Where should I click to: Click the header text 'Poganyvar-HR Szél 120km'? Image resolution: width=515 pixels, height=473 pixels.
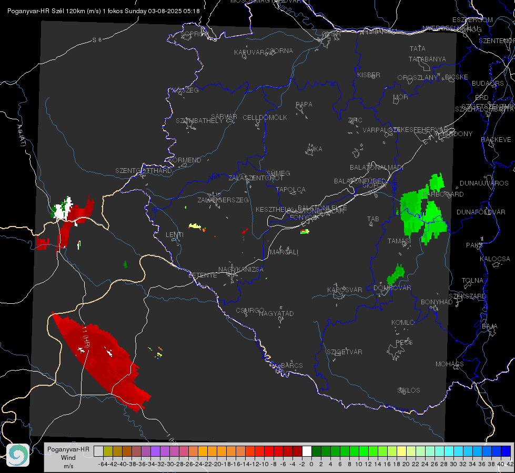46,11
